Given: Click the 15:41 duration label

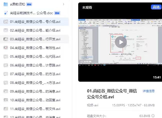Looking at the screenshot, I should (x=157, y=77).
